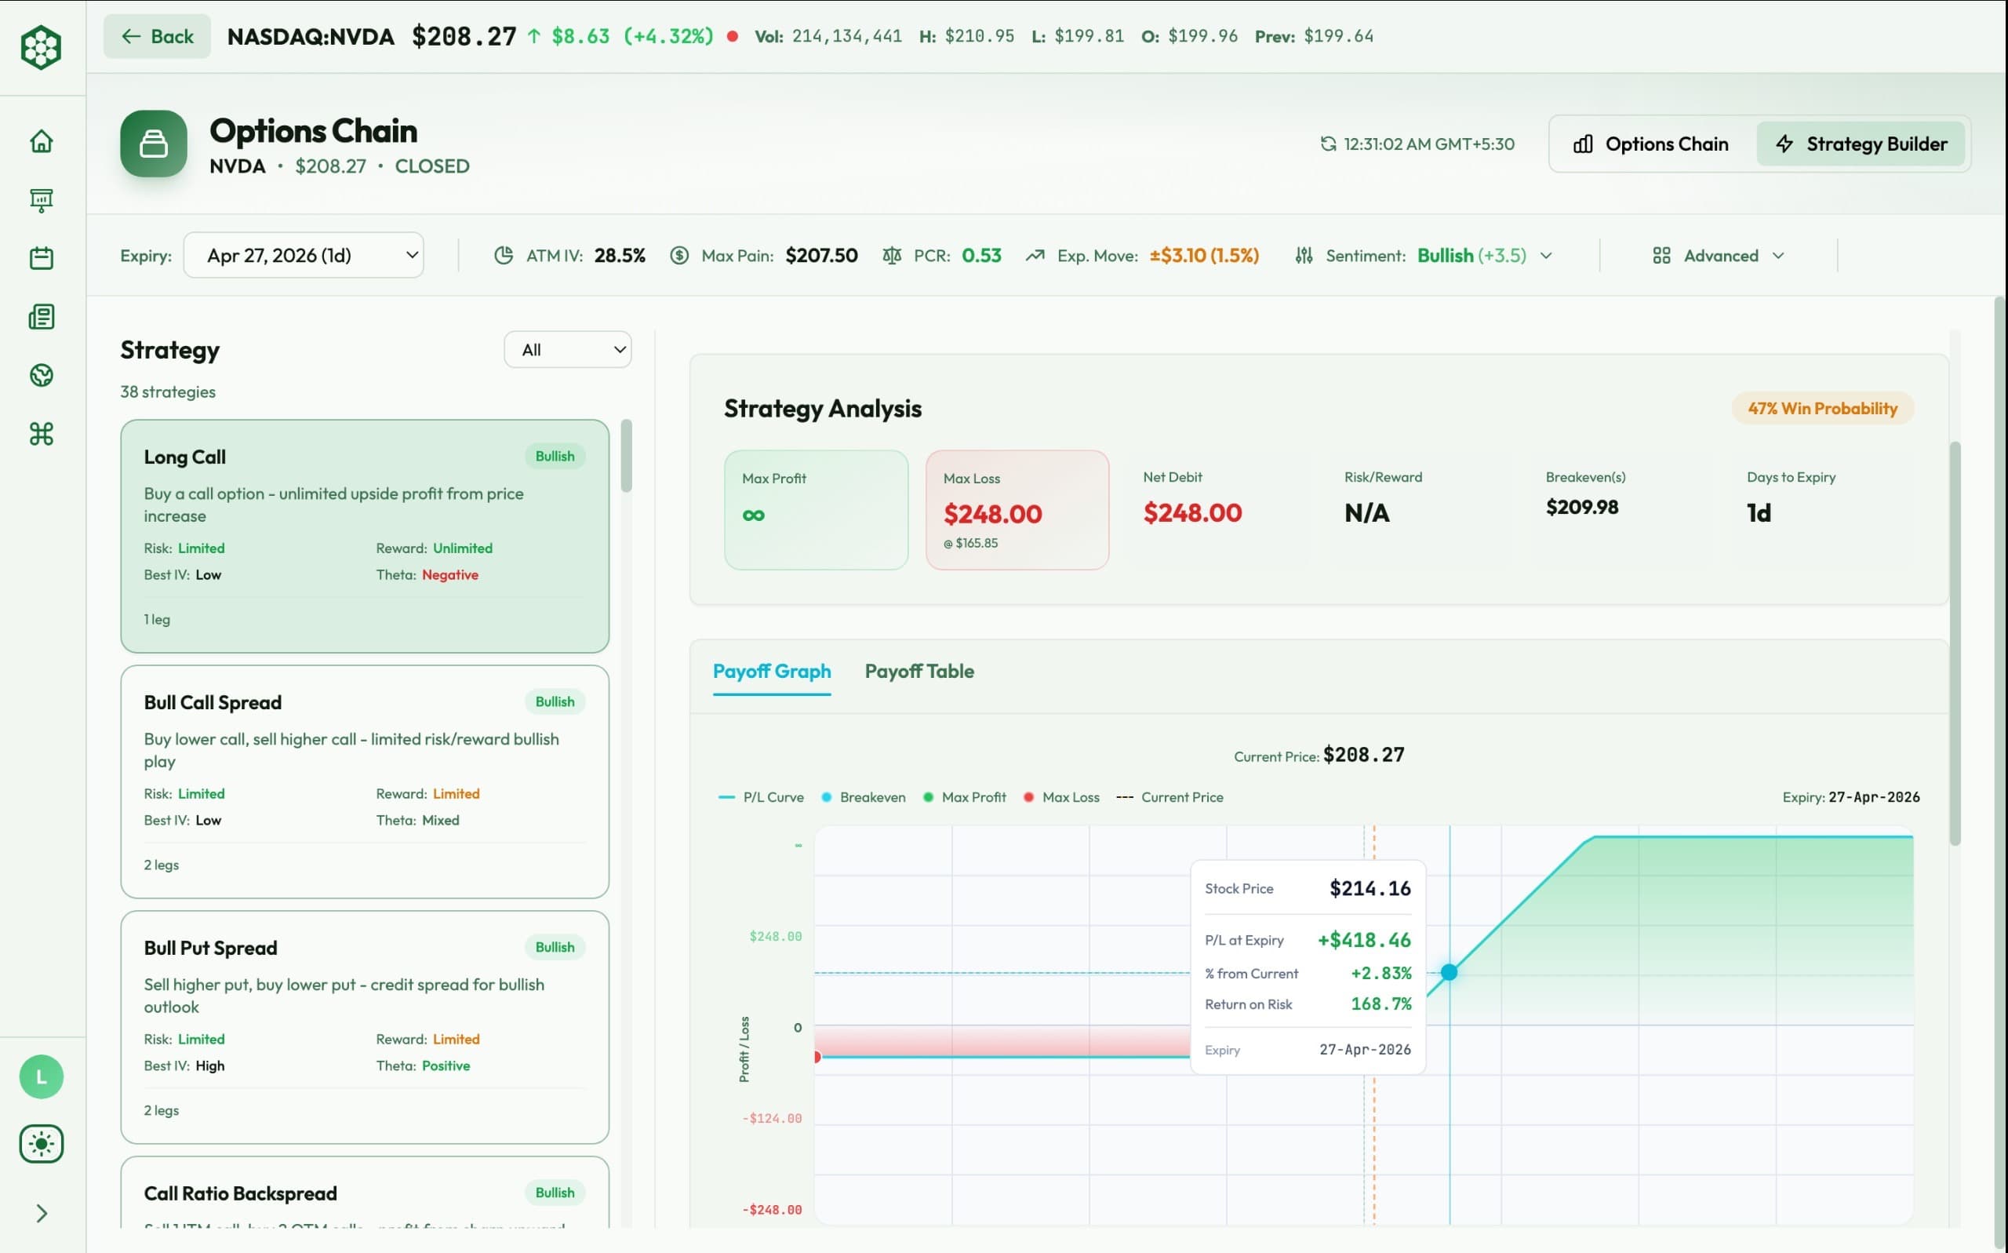Click the strategy list scrollbar thumb
The width and height of the screenshot is (2008, 1253).
tap(626, 456)
